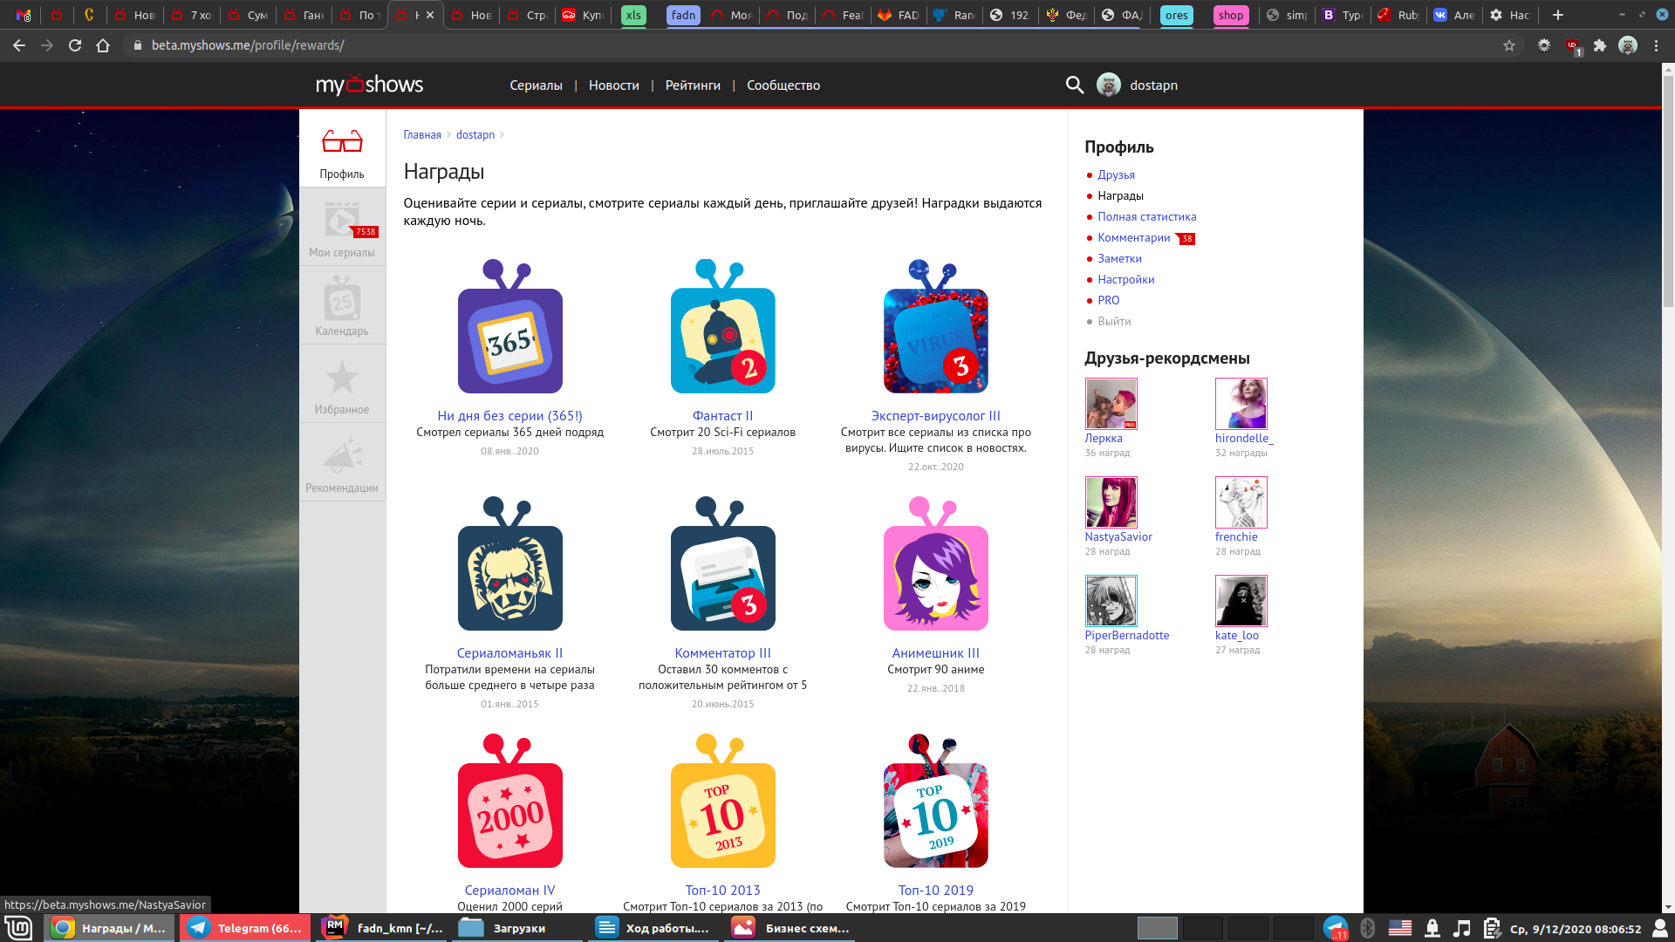
Task: Open the Сериаломаньяк II badge
Action: 510,564
